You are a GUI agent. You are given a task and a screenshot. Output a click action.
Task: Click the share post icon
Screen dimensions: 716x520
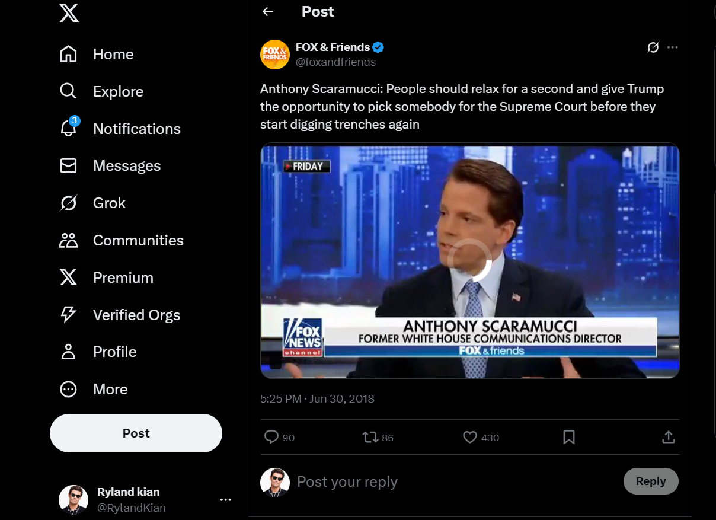[669, 438]
